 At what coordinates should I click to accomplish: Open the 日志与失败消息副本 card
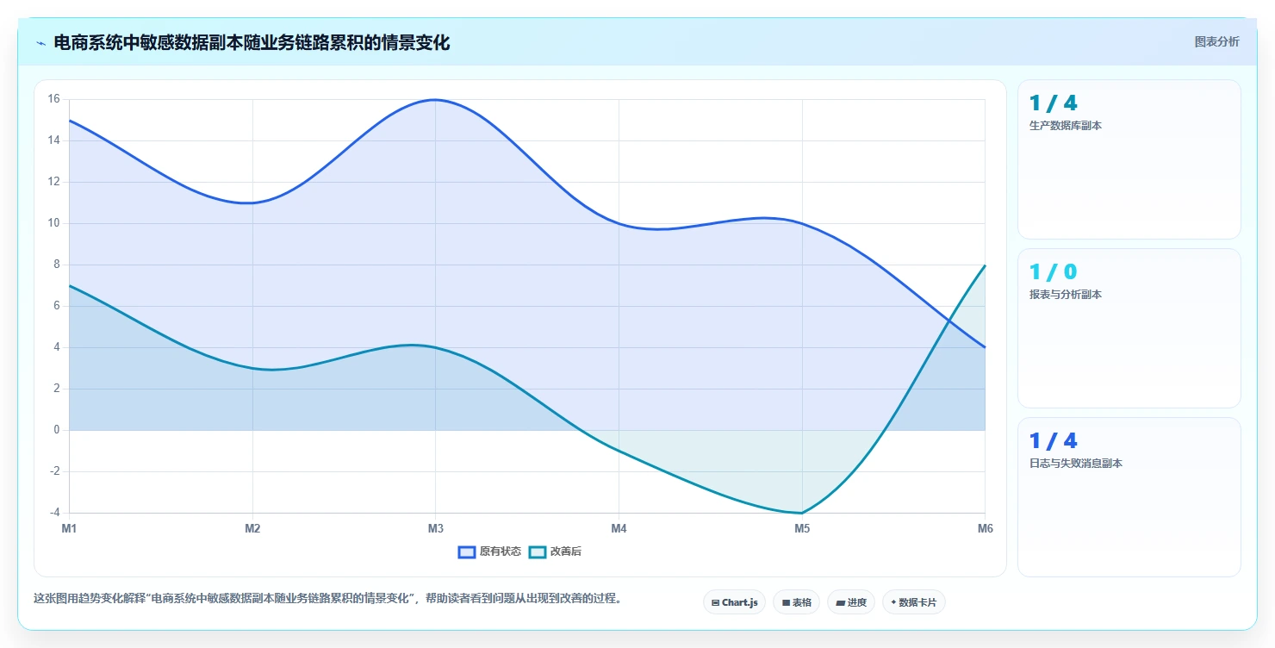coord(1129,497)
